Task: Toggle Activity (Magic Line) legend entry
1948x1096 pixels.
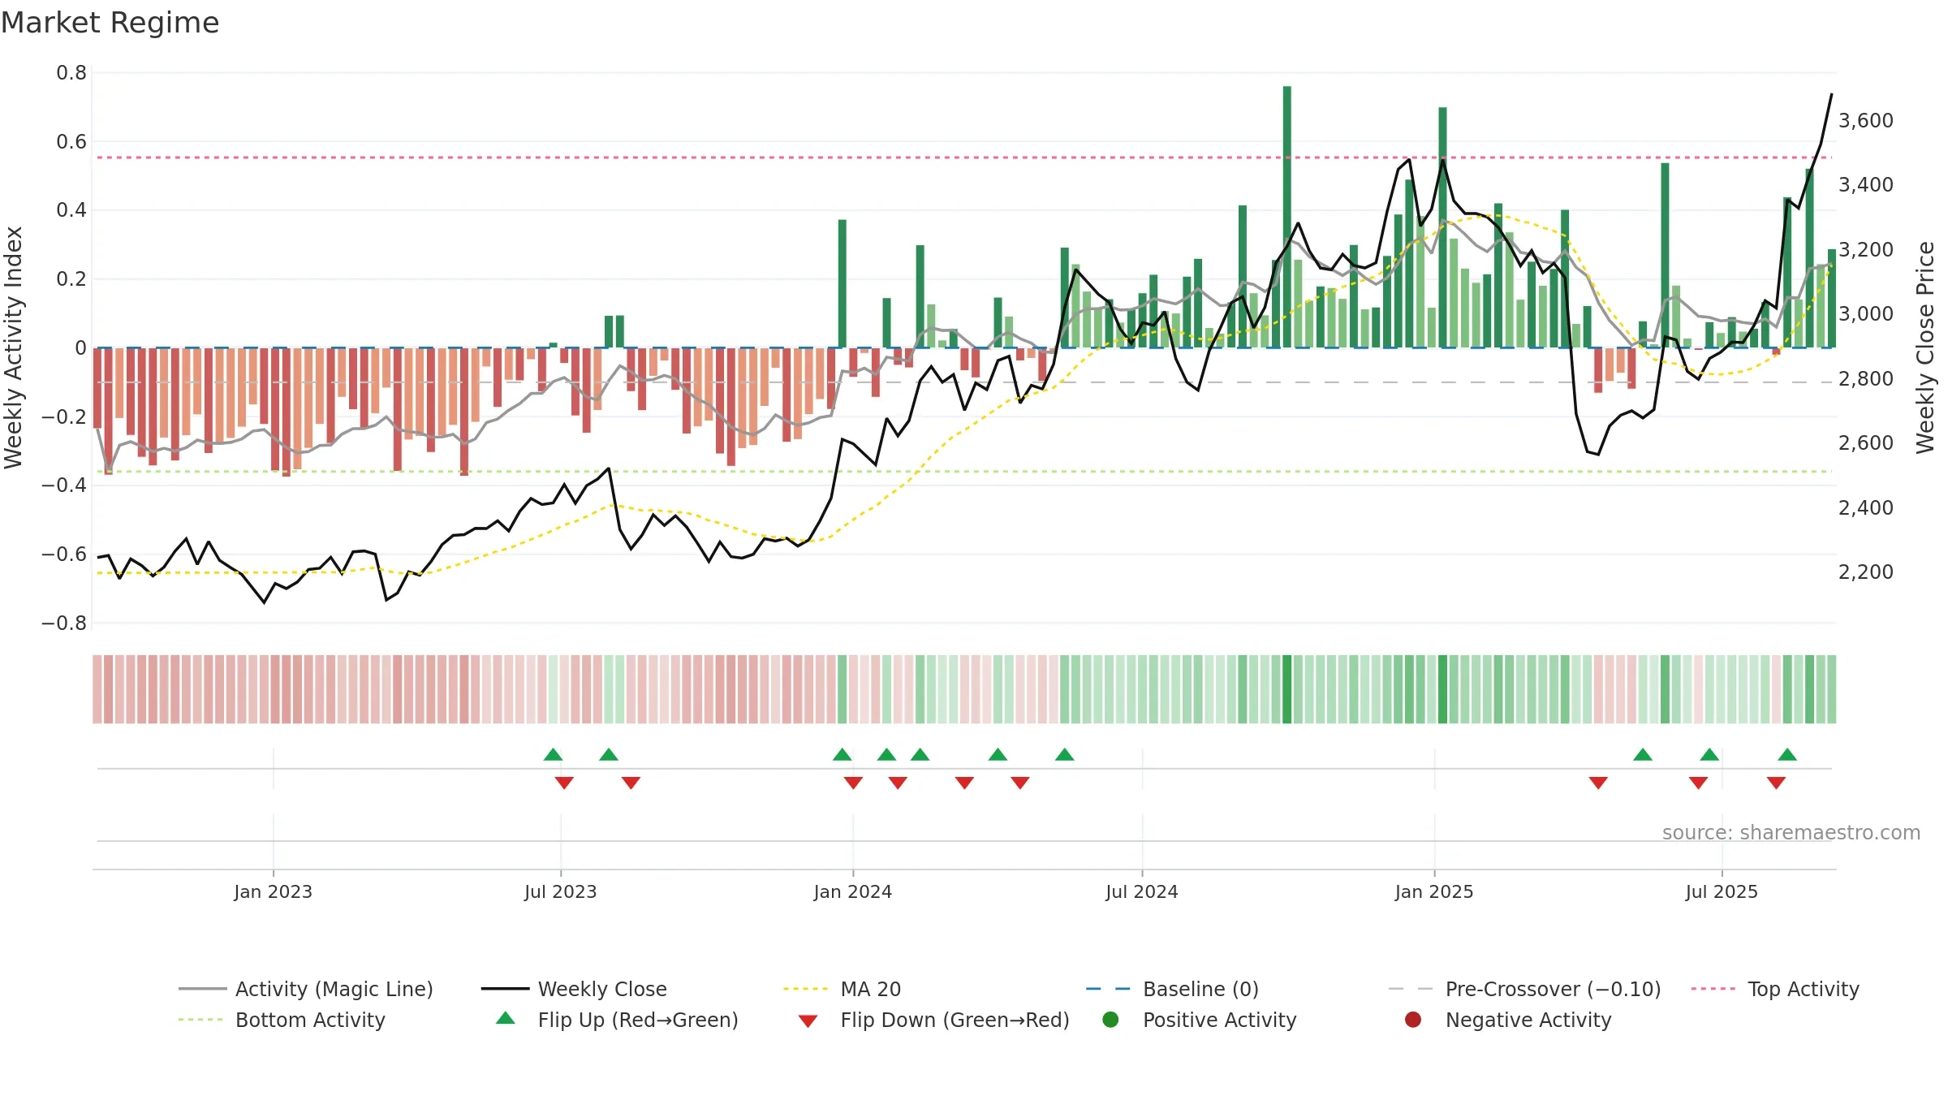Action: coord(305,989)
